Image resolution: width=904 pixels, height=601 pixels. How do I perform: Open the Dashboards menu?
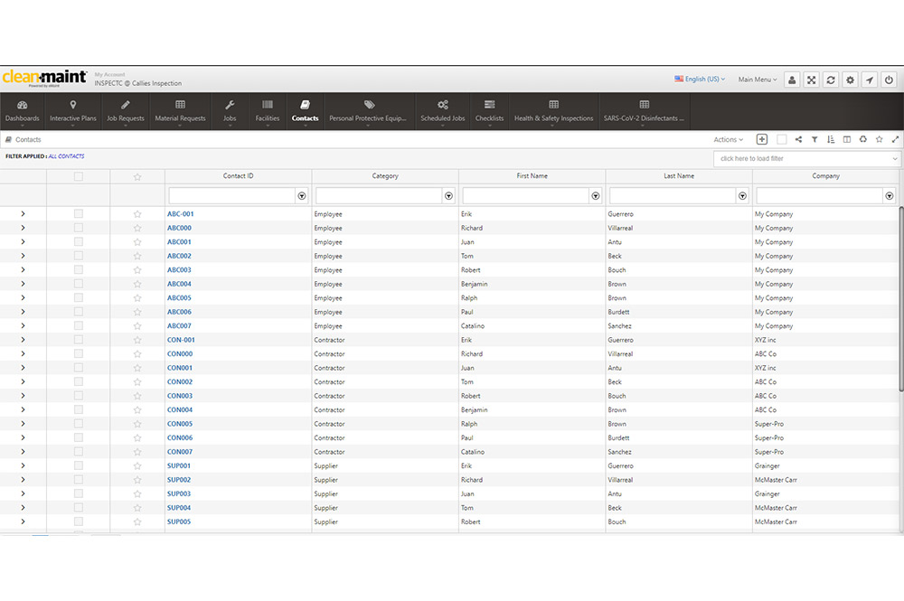pyautogui.click(x=23, y=112)
